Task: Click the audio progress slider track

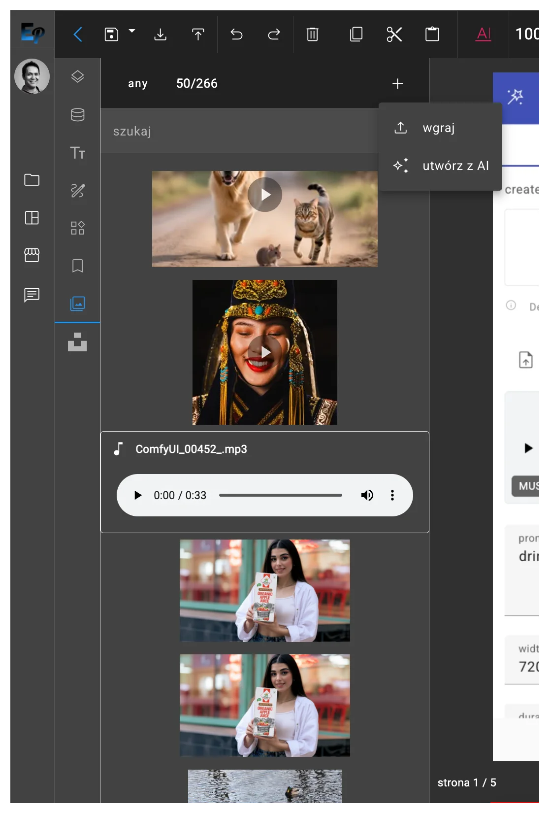Action: 281,495
